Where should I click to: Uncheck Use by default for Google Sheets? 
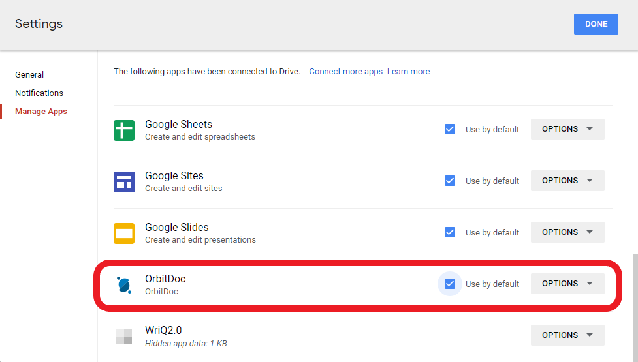click(x=450, y=129)
